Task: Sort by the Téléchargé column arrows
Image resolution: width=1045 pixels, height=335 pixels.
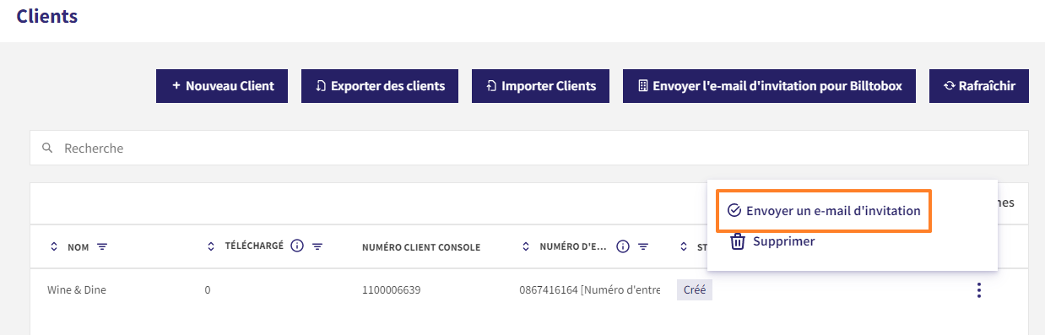Action: pos(211,246)
